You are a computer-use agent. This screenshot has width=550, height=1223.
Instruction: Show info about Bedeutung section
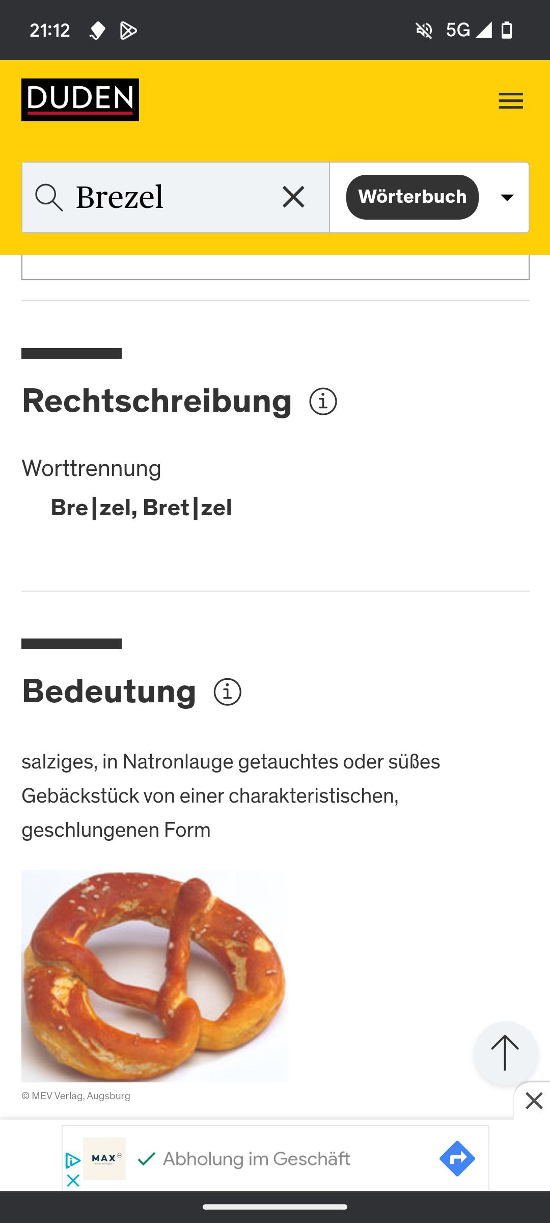tap(227, 692)
